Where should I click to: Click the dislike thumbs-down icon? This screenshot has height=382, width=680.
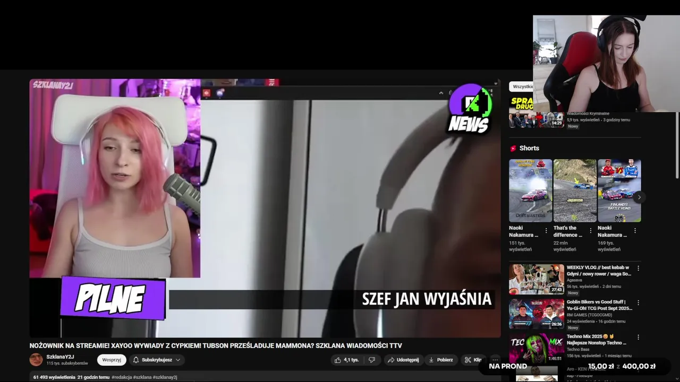[x=372, y=360]
